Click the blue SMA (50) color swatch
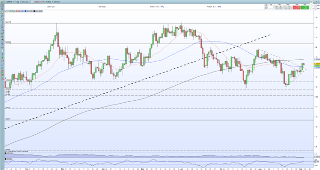The height and width of the screenshot is (170, 320). pyautogui.click(x=25, y=11)
